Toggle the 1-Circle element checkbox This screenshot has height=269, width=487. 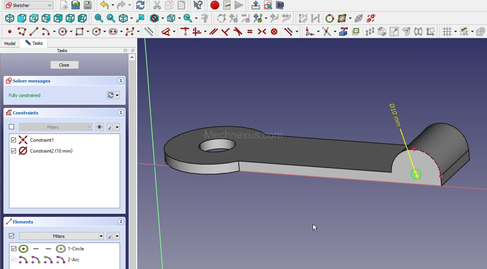pos(14,249)
